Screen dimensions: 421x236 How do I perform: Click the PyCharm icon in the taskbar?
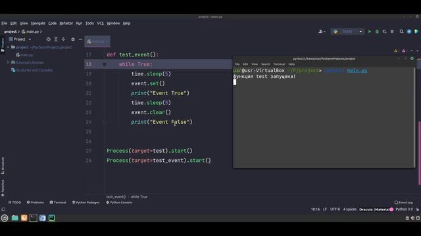click(51, 218)
